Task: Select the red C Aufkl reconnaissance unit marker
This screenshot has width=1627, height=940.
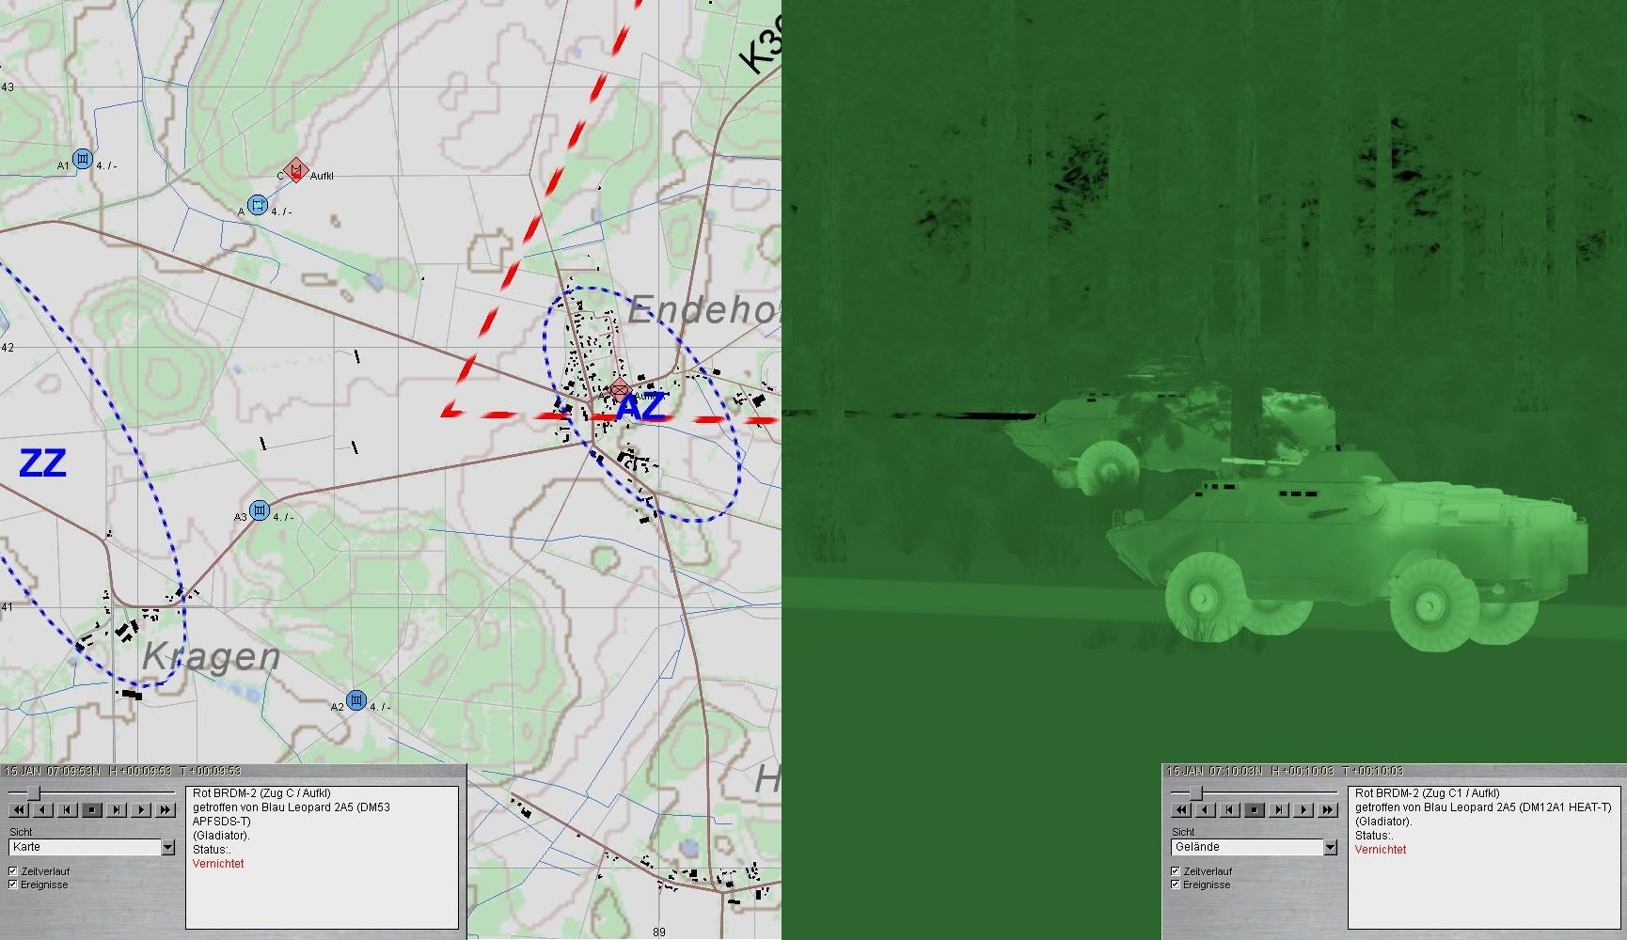Action: pos(295,170)
